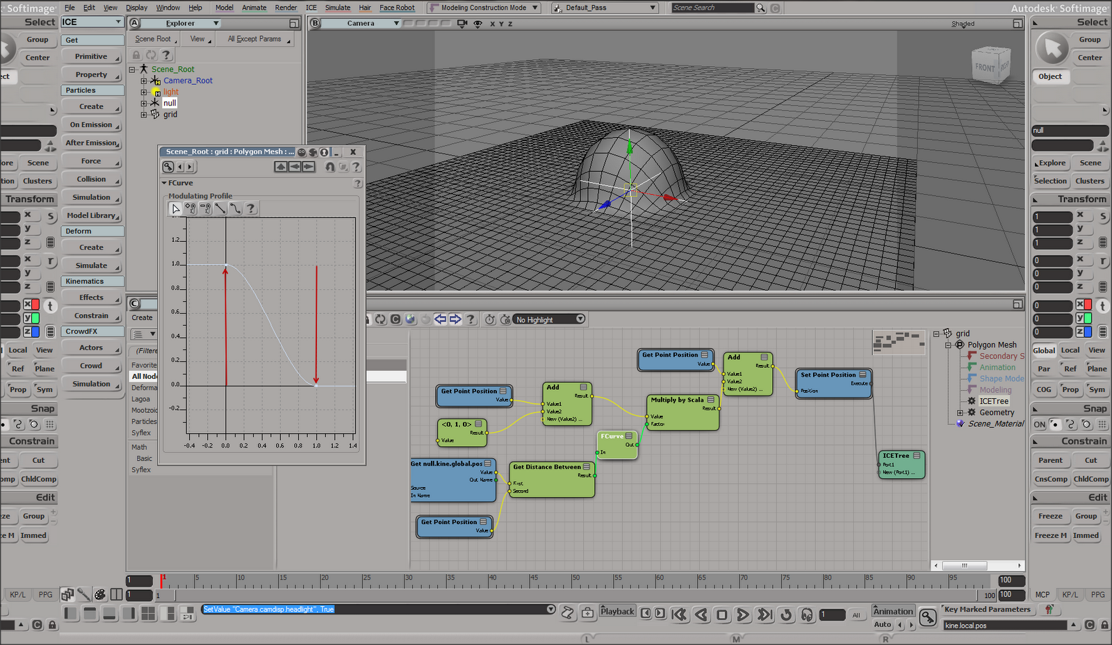Switch to the MCP tab
This screenshot has height=645, width=1112.
click(x=1042, y=595)
